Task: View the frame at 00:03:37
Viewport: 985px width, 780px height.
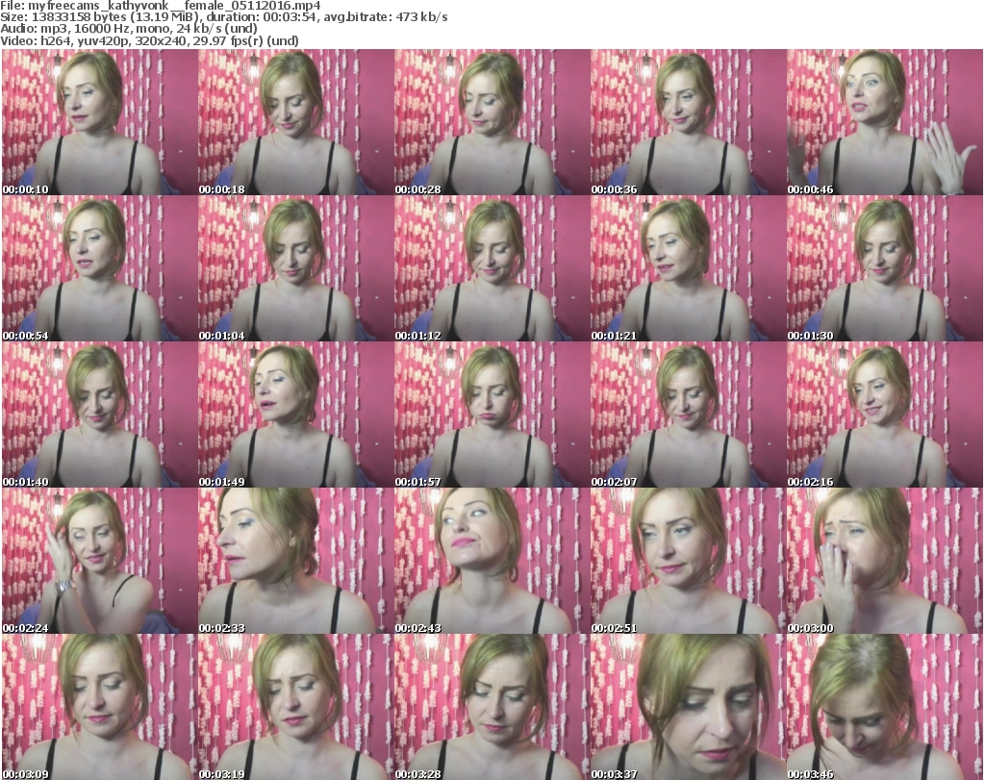Action: pos(689,707)
